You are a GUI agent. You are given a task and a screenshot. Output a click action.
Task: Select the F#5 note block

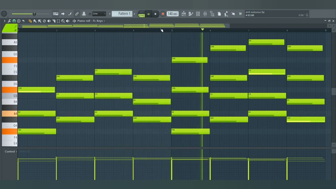[x=190, y=60]
